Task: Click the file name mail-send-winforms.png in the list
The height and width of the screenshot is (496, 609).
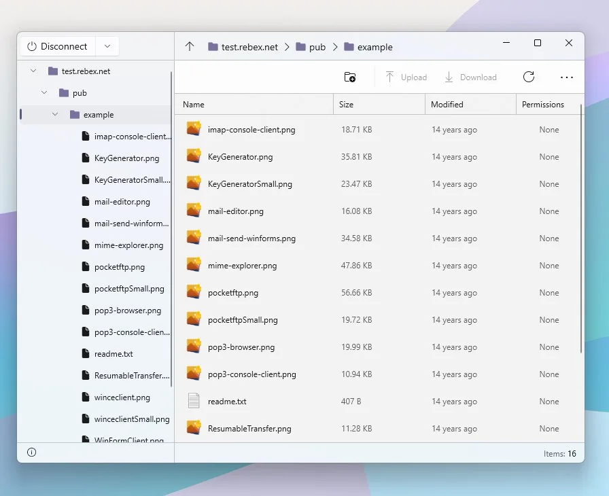Action: [251, 238]
